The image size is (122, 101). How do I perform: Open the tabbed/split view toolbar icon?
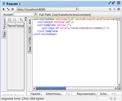click(110, 9)
